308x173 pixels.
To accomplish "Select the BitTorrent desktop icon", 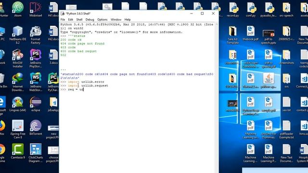I will [x=36, y=127].
